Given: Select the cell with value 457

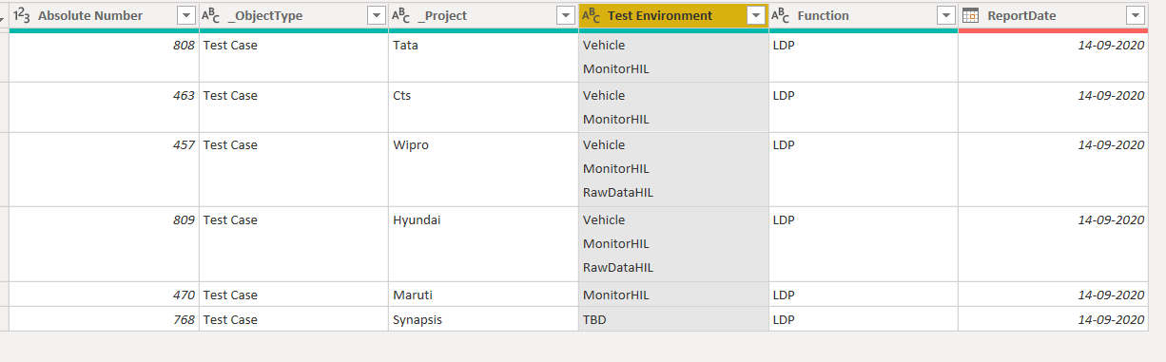Looking at the screenshot, I should pos(104,169).
